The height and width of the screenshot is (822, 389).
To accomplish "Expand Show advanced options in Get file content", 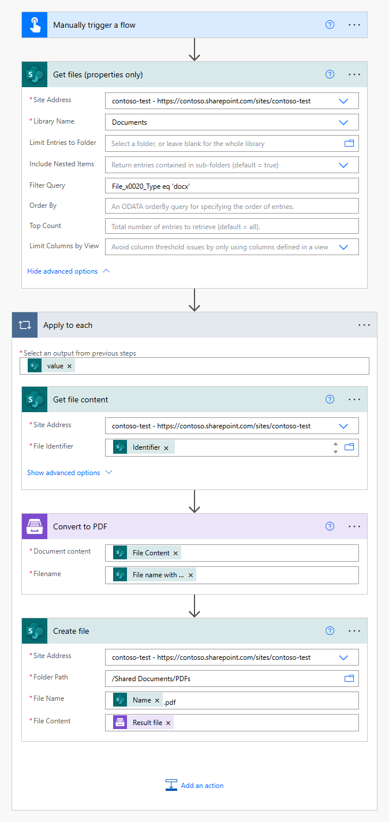I will point(70,473).
